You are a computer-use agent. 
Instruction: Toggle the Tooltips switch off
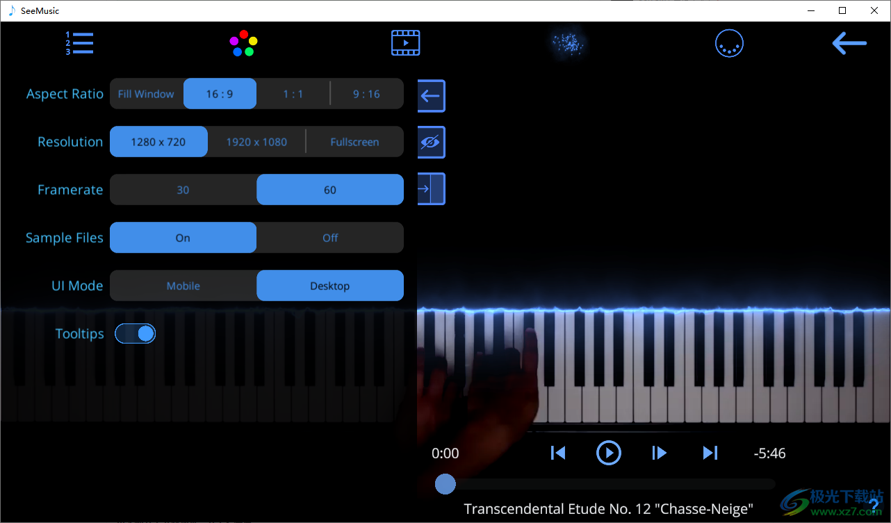coord(135,333)
